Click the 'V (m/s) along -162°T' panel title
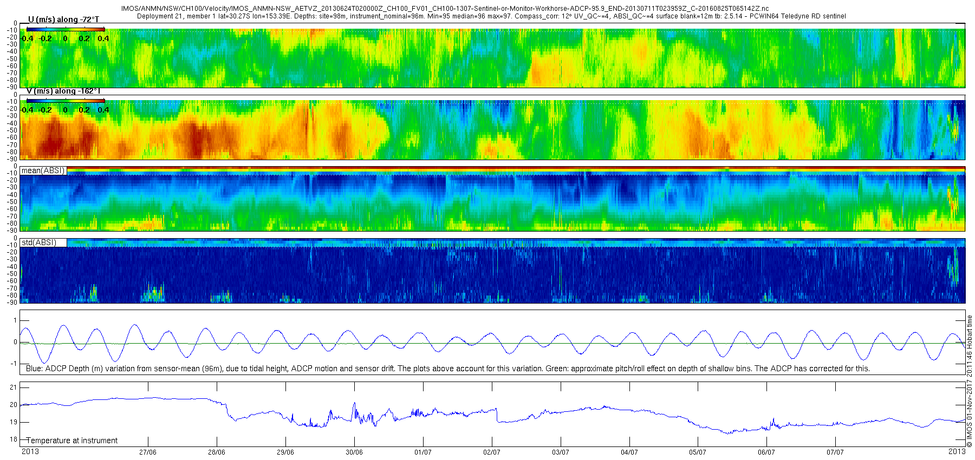Image resolution: width=975 pixels, height=460 pixels. pos(63,91)
